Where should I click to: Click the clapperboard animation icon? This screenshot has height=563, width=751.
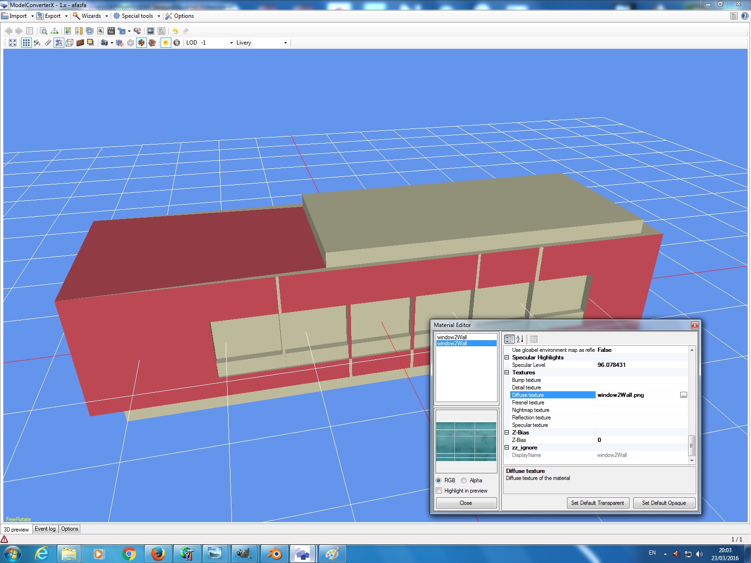111,31
